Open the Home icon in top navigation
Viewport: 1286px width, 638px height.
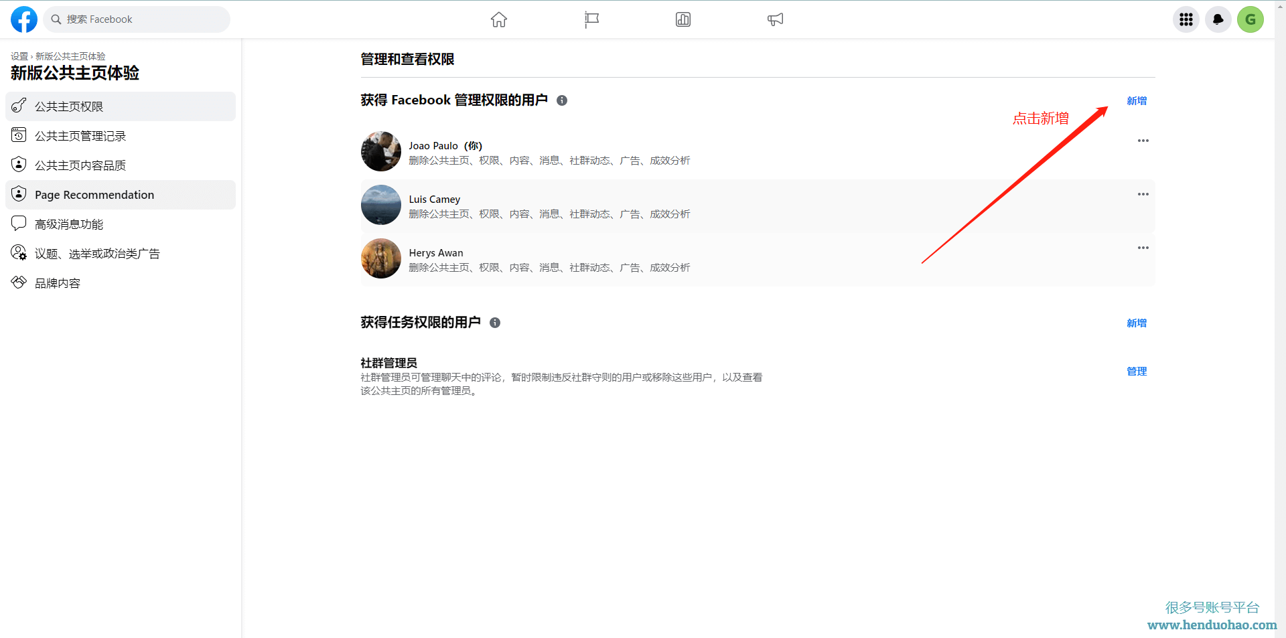499,19
